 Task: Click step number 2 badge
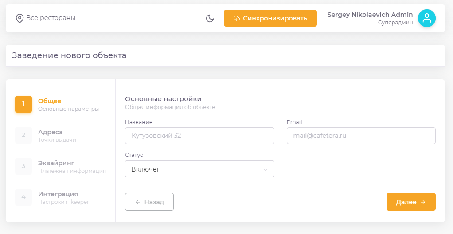23,135
